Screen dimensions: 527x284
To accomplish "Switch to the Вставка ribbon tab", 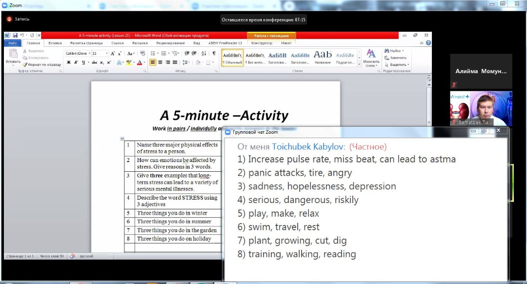I will click(x=55, y=43).
